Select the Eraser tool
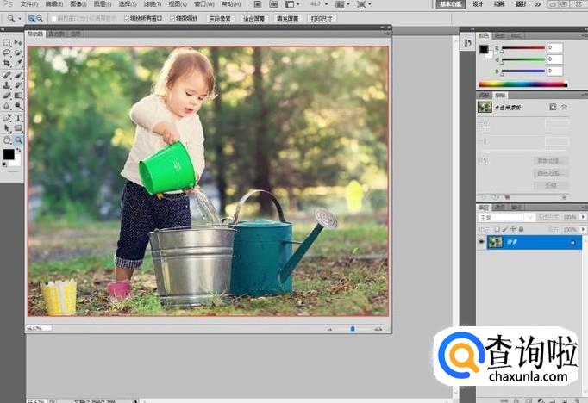The height and width of the screenshot is (403, 588). point(6,96)
